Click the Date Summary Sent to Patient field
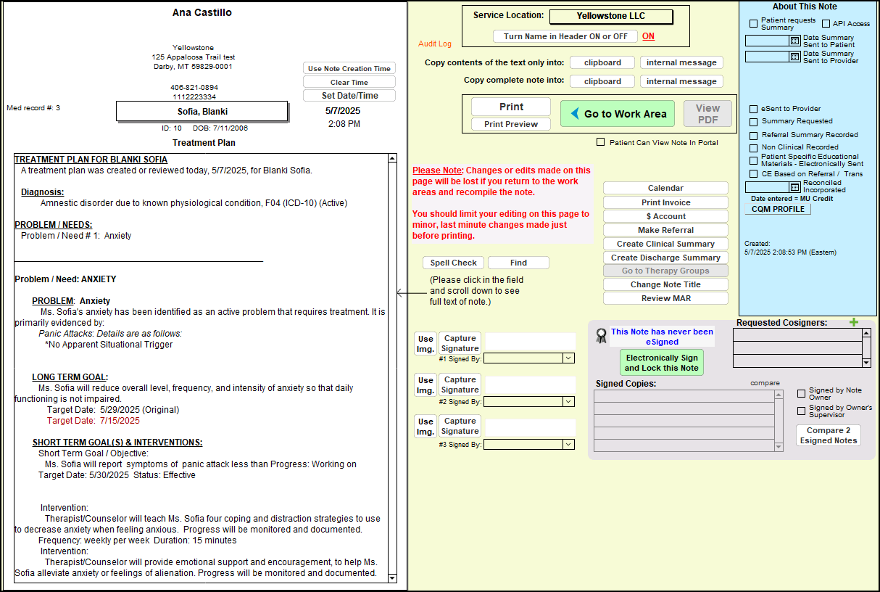This screenshot has width=880, height=592. pyautogui.click(x=767, y=41)
